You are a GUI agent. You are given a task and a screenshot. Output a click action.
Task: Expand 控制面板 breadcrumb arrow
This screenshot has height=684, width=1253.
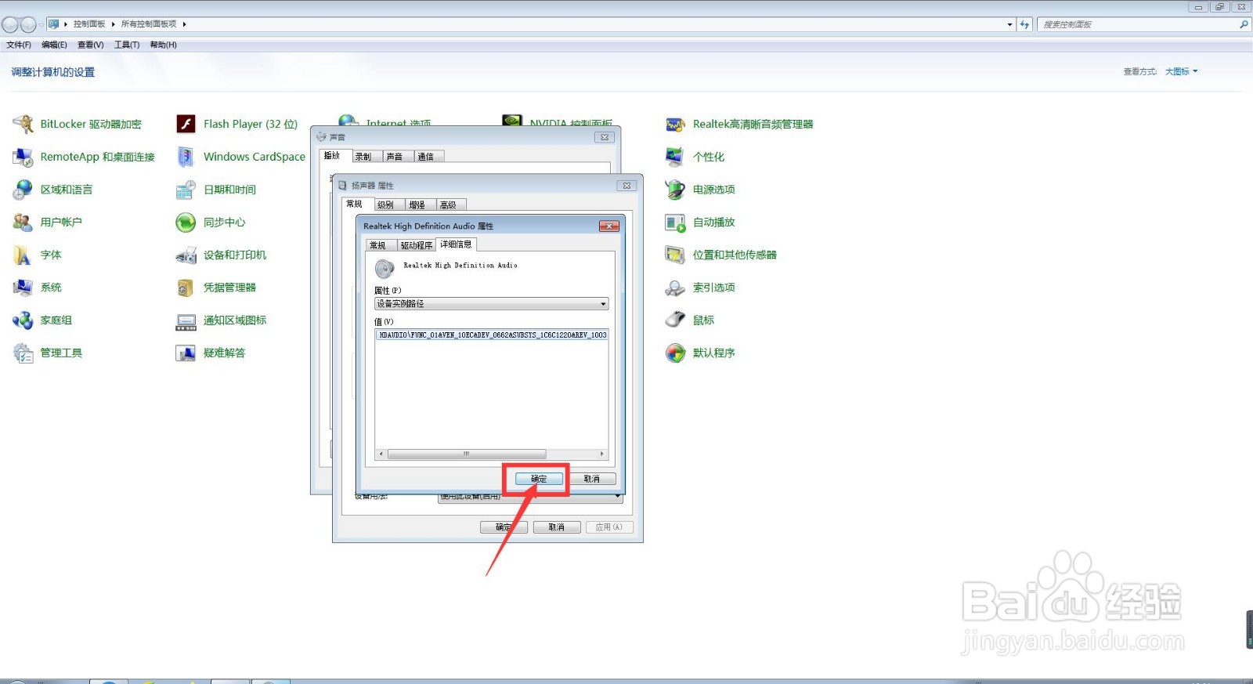tap(114, 24)
